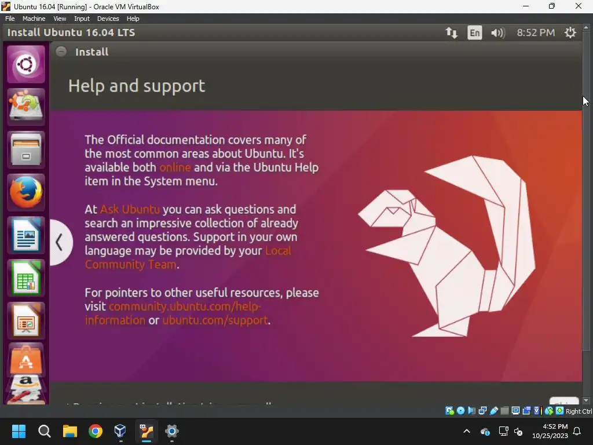Click VirtualBox USB devices status icon
Image resolution: width=593 pixels, height=445 pixels.
[493, 411]
